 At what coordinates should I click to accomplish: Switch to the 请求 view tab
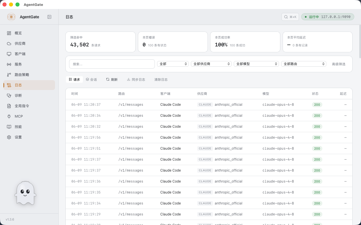74,80
